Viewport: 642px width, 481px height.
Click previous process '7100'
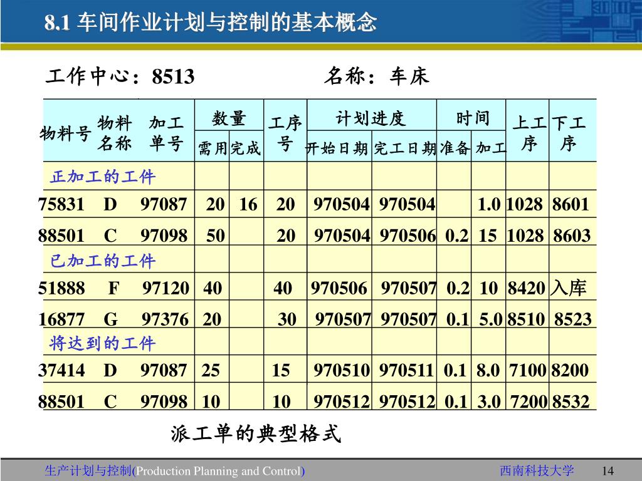(x=528, y=370)
